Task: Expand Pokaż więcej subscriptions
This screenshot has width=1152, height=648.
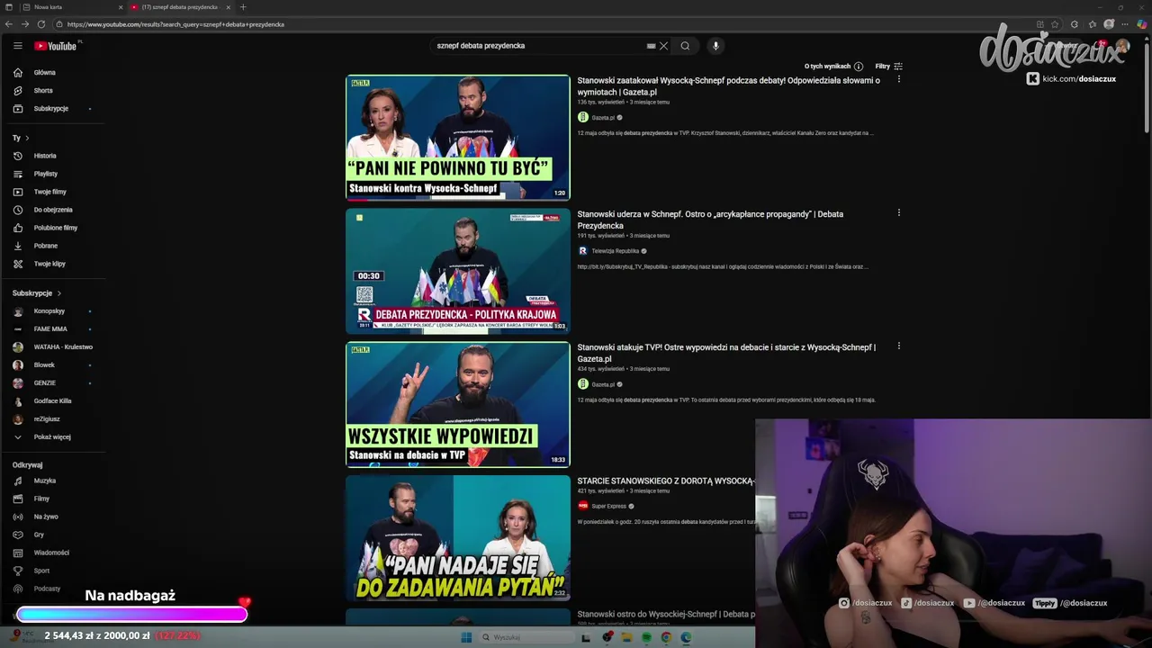Action: click(52, 437)
